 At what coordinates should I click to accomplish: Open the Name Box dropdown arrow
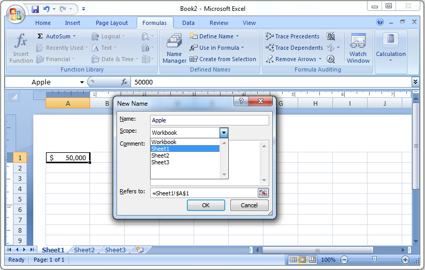click(82, 82)
